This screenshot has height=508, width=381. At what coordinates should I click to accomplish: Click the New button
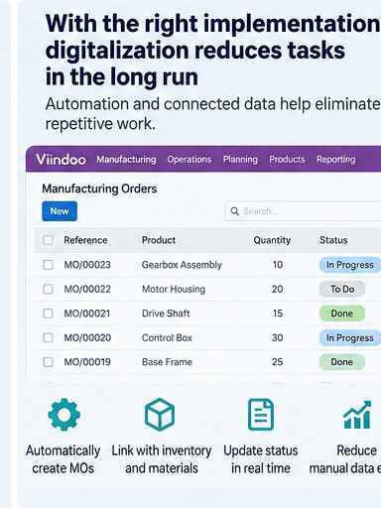click(x=60, y=211)
